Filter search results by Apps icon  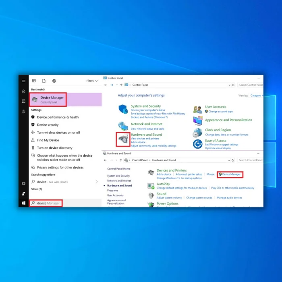click(x=34, y=81)
